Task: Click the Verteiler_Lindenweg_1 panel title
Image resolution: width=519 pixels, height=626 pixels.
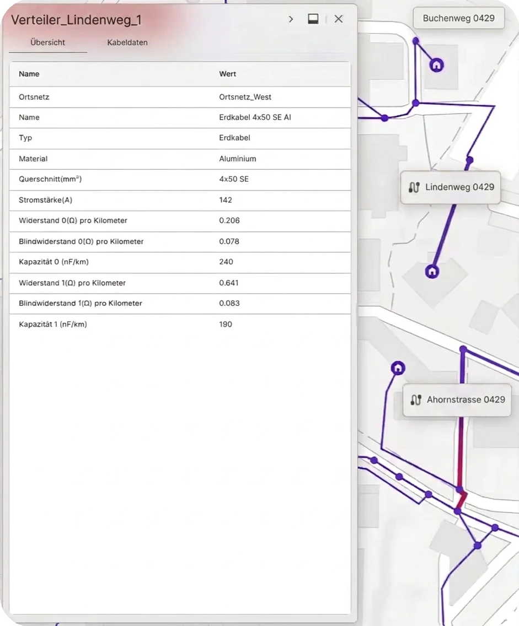Action: (x=76, y=20)
